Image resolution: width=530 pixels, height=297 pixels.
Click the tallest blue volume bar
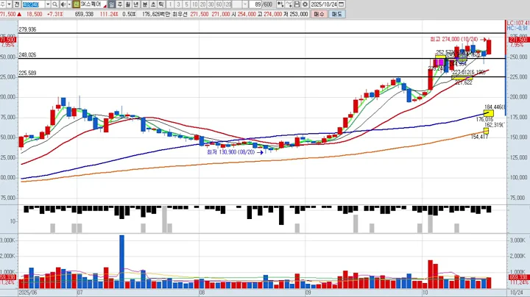coord(121,262)
